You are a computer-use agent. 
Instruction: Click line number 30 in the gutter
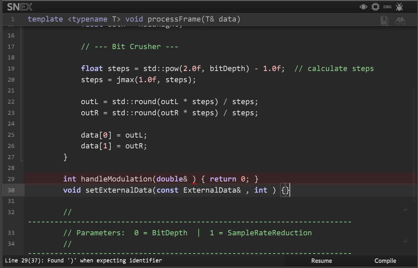click(11, 190)
